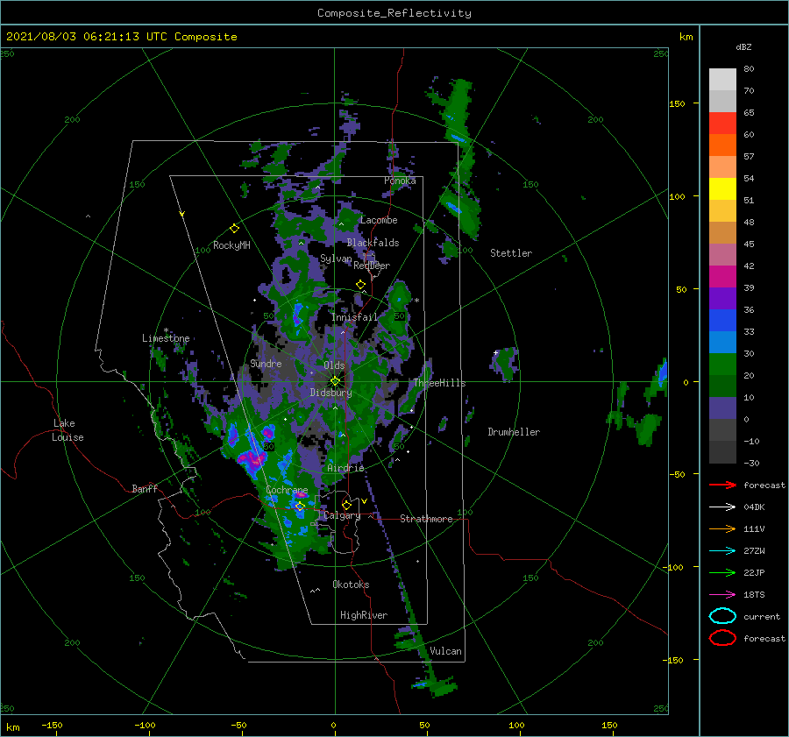Click the orange 57-60 dBZ swatch
Image resolution: width=789 pixels, height=737 pixels.
tap(722, 145)
